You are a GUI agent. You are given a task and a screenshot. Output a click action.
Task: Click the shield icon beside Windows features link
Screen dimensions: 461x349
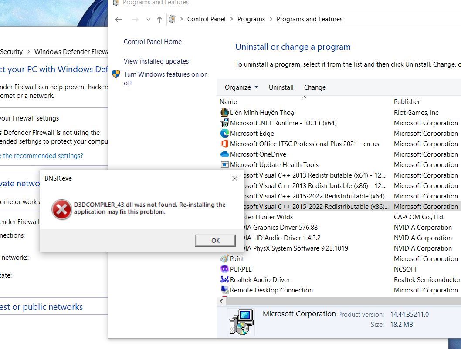click(x=116, y=74)
